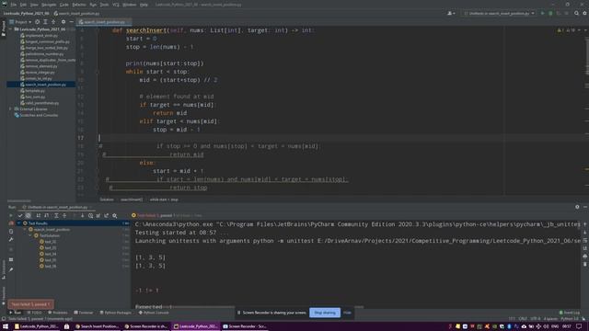This screenshot has width=589, height=331.
Task: Open reverse_integer.py in the project tree
Action: [38, 72]
